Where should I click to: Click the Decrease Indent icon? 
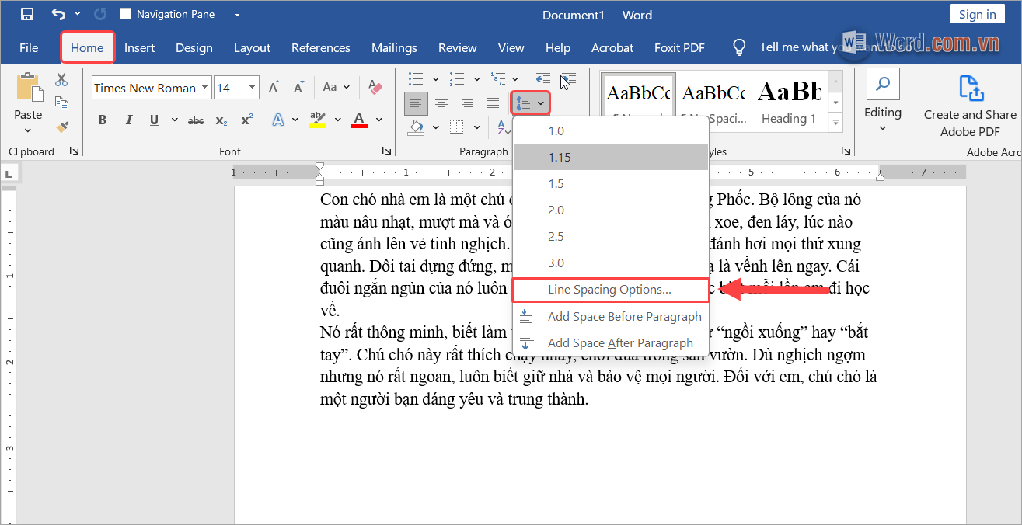tap(542, 78)
